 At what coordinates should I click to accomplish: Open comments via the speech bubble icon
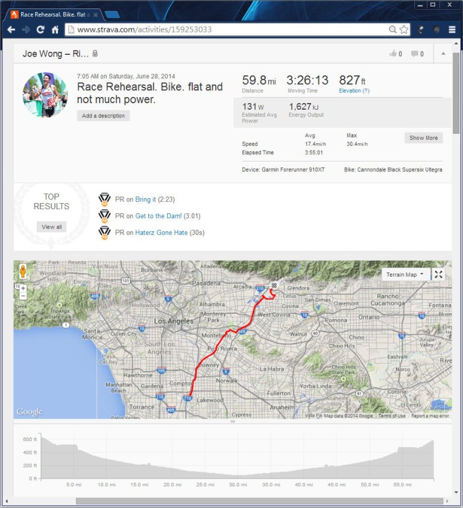click(x=415, y=54)
